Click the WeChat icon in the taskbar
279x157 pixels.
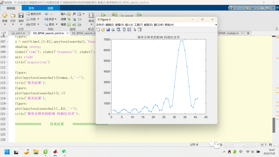tap(64, 152)
